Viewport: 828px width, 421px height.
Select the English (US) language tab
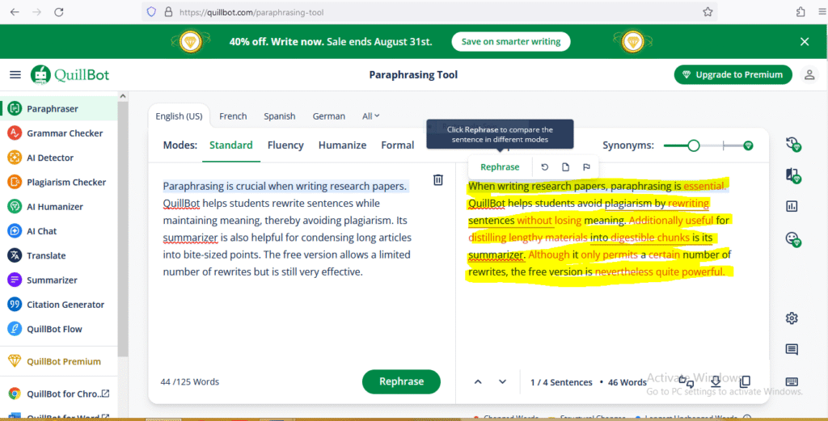click(179, 116)
